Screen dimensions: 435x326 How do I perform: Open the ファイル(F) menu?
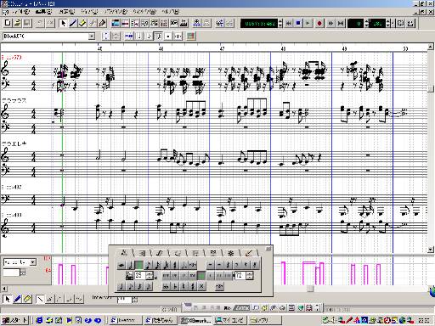[x=21, y=12]
